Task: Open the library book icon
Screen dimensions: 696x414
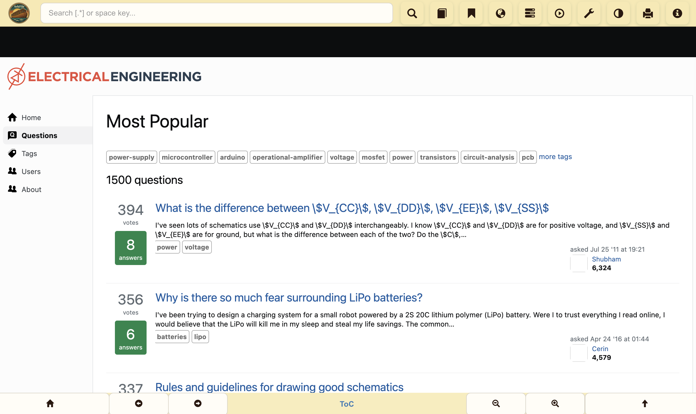Action: click(442, 13)
